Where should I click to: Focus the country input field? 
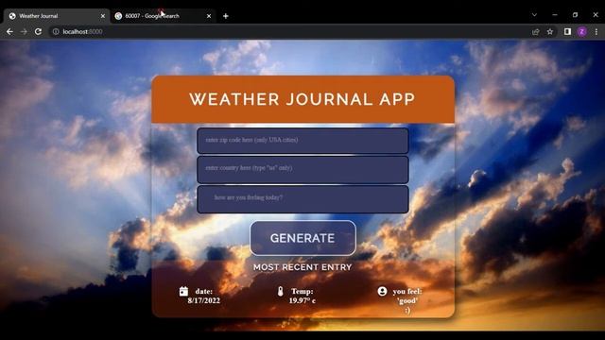coord(302,170)
